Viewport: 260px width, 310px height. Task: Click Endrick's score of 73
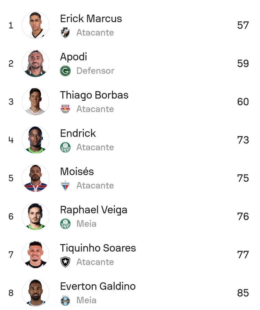(x=243, y=140)
